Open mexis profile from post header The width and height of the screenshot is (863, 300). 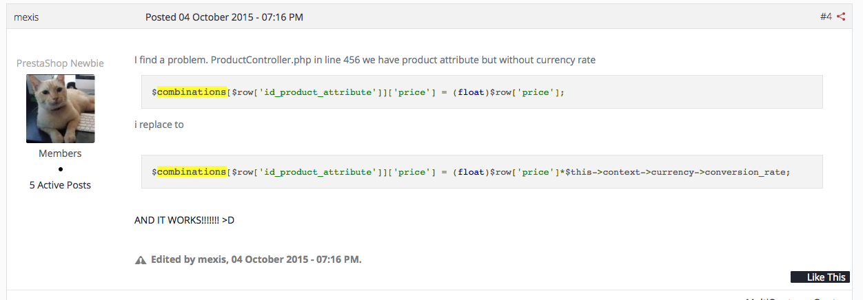tap(26, 17)
